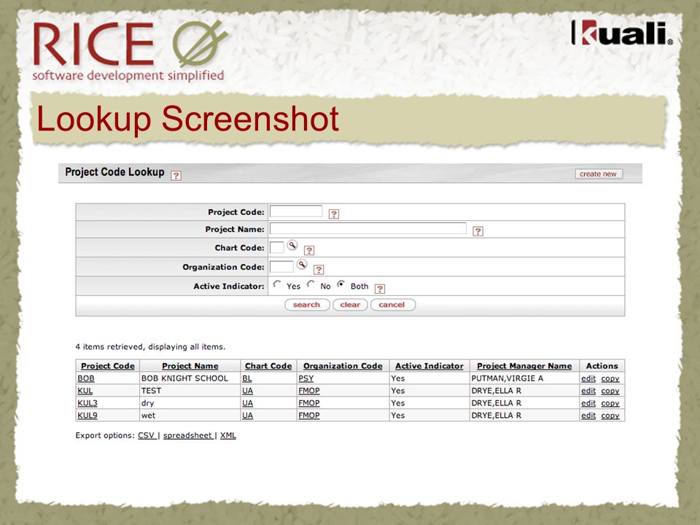Click help icon for Project Name field
700x525 pixels.
478,231
